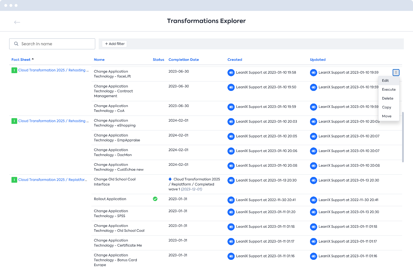Click the green Initiative badge beside Replatform entry

(14, 180)
